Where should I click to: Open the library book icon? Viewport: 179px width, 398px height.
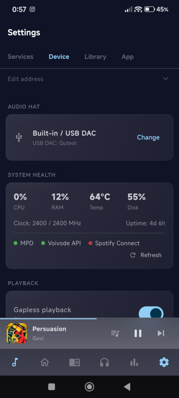pyautogui.click(x=75, y=362)
